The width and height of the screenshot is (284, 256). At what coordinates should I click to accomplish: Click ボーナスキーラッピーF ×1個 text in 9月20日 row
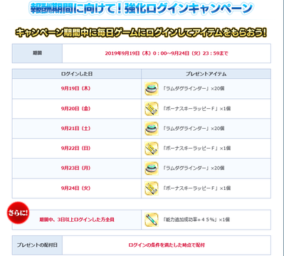(x=196, y=109)
